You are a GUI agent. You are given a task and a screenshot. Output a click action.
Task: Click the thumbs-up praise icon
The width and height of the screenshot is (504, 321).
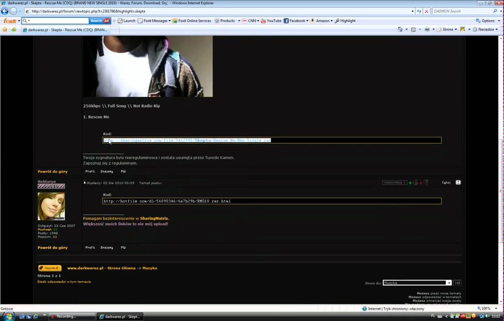click(x=415, y=182)
